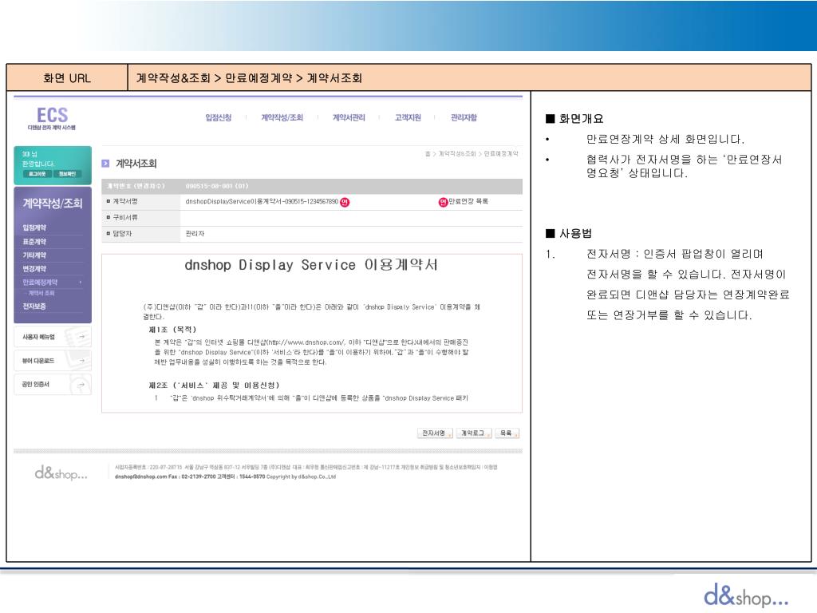Image resolution: width=817 pixels, height=613 pixels.
Task: Click dnshop@dnshop.com email in footer
Action: [140, 477]
